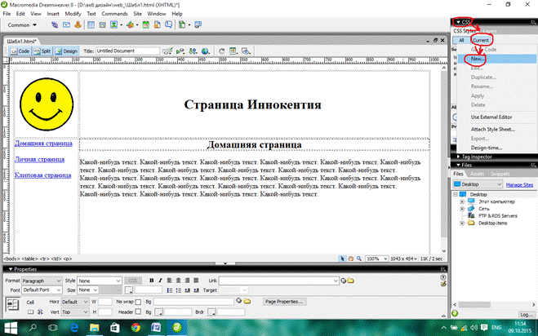Click the Email Link insert icon

point(66,24)
